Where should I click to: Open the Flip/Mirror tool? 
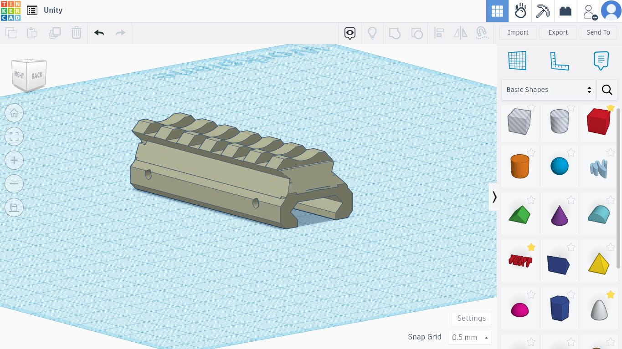[x=460, y=33]
